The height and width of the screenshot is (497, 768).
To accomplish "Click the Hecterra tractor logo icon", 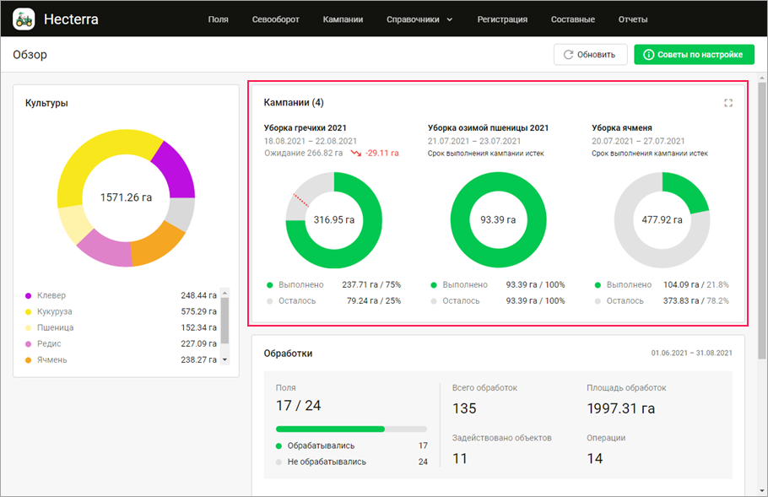I will coord(24,19).
